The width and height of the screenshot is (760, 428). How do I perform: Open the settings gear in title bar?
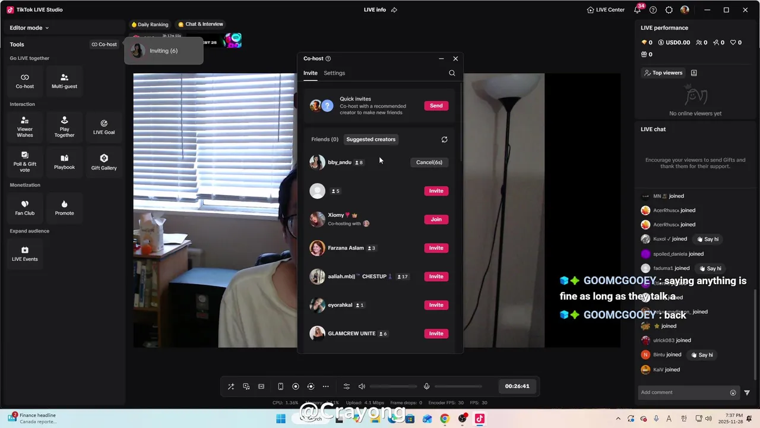pyautogui.click(x=669, y=10)
